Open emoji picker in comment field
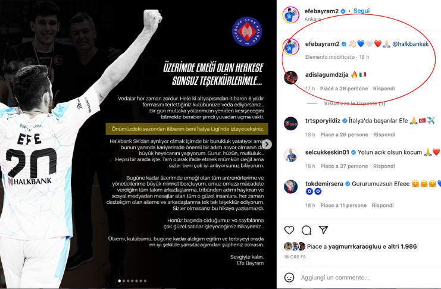Screen dimensions: 441x289 289,278
